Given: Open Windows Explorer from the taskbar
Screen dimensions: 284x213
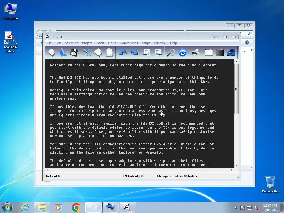Looking at the screenshot, I should (42, 207).
